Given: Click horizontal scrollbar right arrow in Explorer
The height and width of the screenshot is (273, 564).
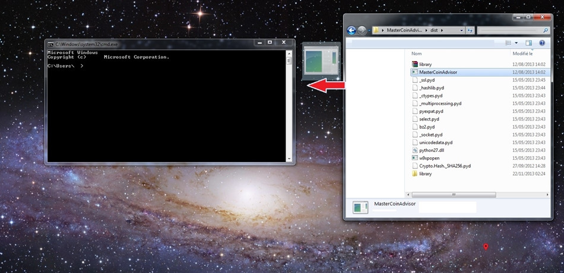Looking at the screenshot, I should pos(547,195).
